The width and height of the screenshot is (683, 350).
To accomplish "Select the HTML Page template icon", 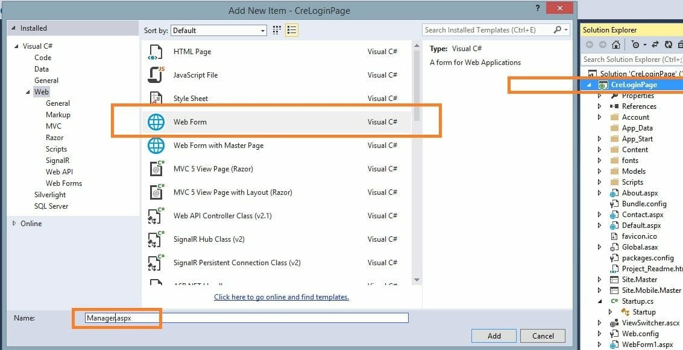I will click(156, 52).
